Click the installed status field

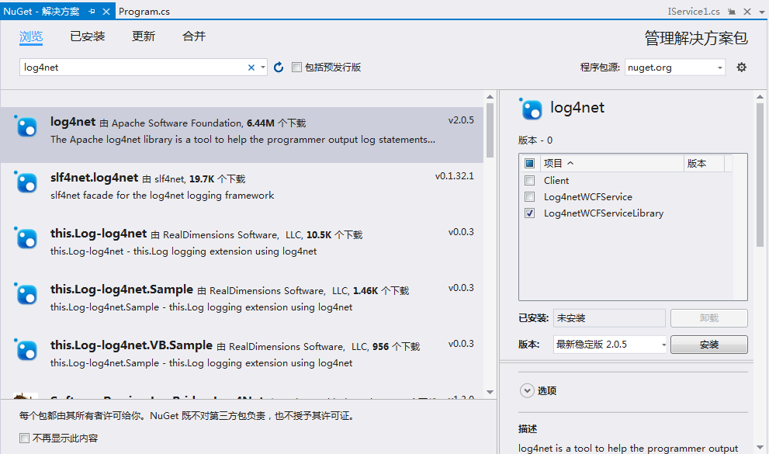609,318
